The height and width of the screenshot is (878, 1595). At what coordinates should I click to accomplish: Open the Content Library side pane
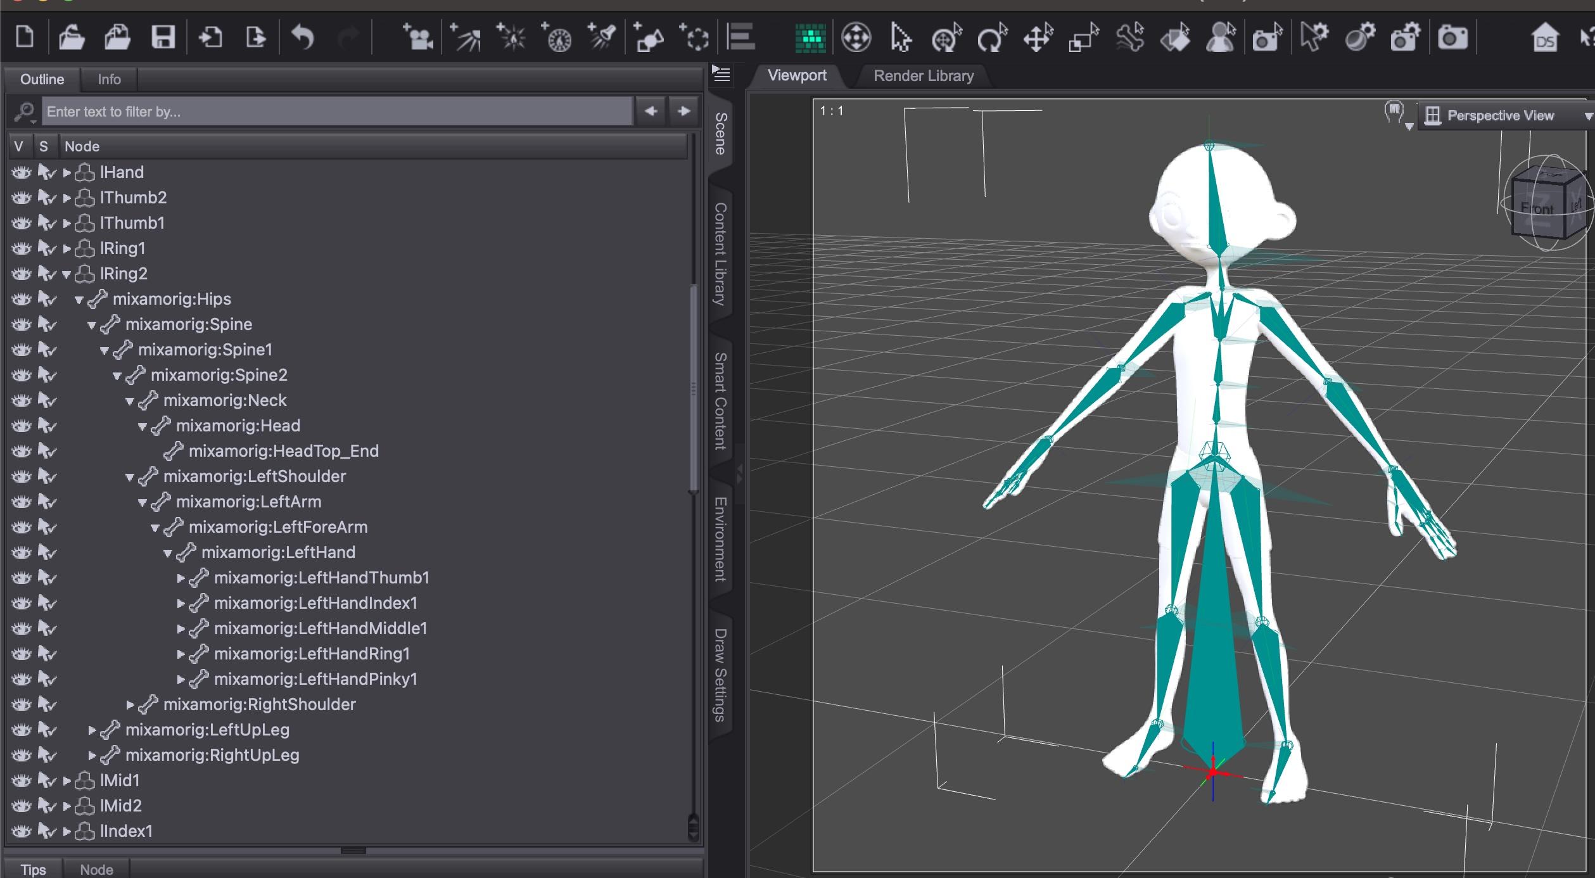pos(720,253)
